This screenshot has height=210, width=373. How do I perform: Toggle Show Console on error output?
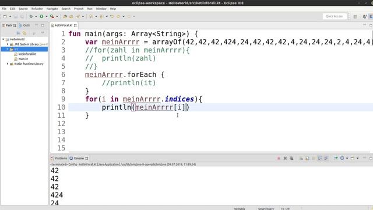coord(326,158)
